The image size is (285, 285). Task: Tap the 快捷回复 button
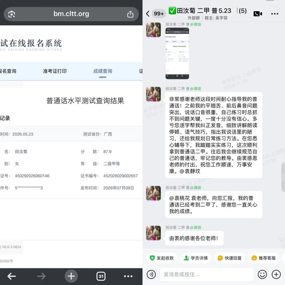[230, 258]
